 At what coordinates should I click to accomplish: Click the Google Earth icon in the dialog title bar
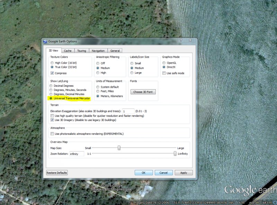coord(45,41)
